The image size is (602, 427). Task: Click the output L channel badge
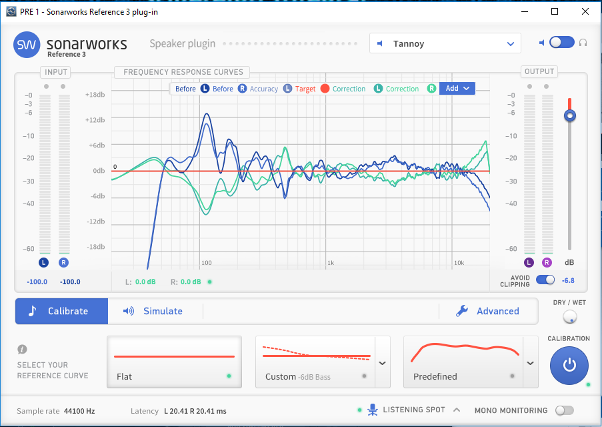pyautogui.click(x=529, y=262)
